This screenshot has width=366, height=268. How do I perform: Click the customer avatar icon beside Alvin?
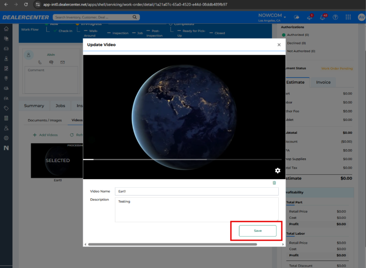[29, 55]
